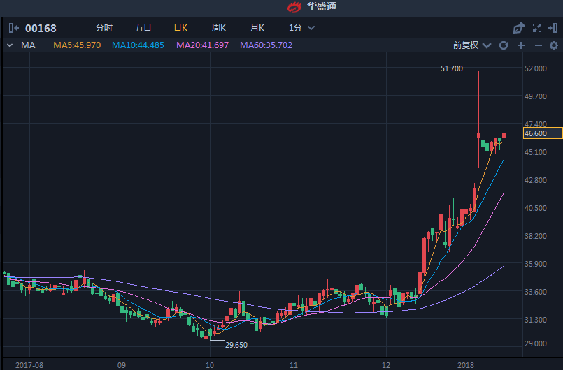
Task: Select the 日K daily candlestick tab
Action: (180, 28)
